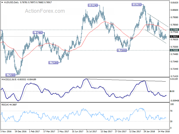Click the RSI 30 level label
This screenshot has width=179, height=134.
(x=171, y=121)
